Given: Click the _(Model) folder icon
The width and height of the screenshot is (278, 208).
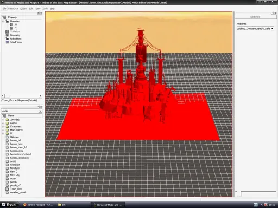Looking at the screenshot, I should [7, 120].
